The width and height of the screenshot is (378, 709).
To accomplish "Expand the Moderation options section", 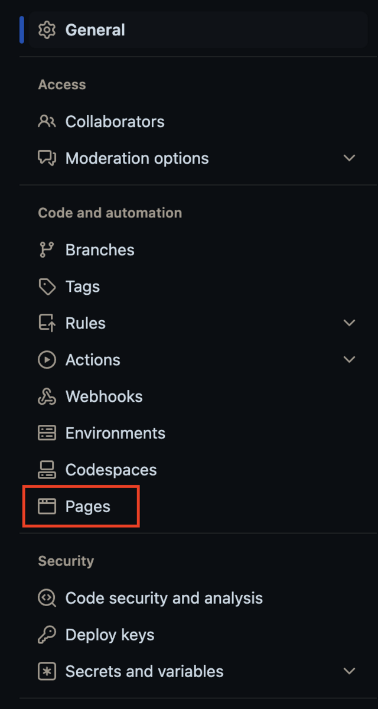I will pyautogui.click(x=349, y=158).
